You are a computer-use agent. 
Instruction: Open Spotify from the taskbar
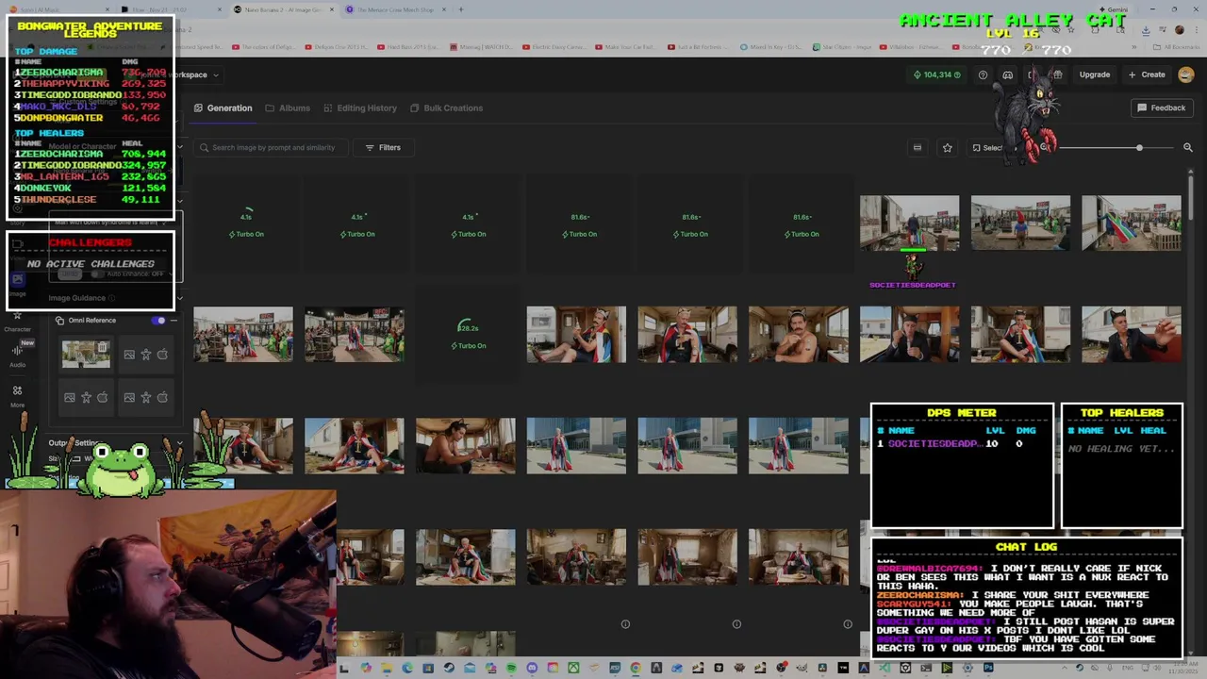[x=511, y=668]
